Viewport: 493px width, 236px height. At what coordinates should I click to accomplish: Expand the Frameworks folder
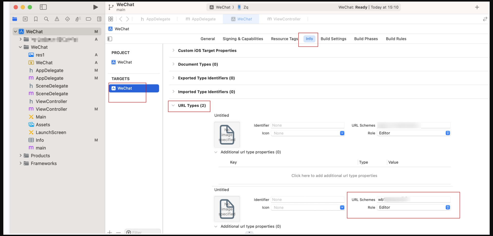pos(21,163)
